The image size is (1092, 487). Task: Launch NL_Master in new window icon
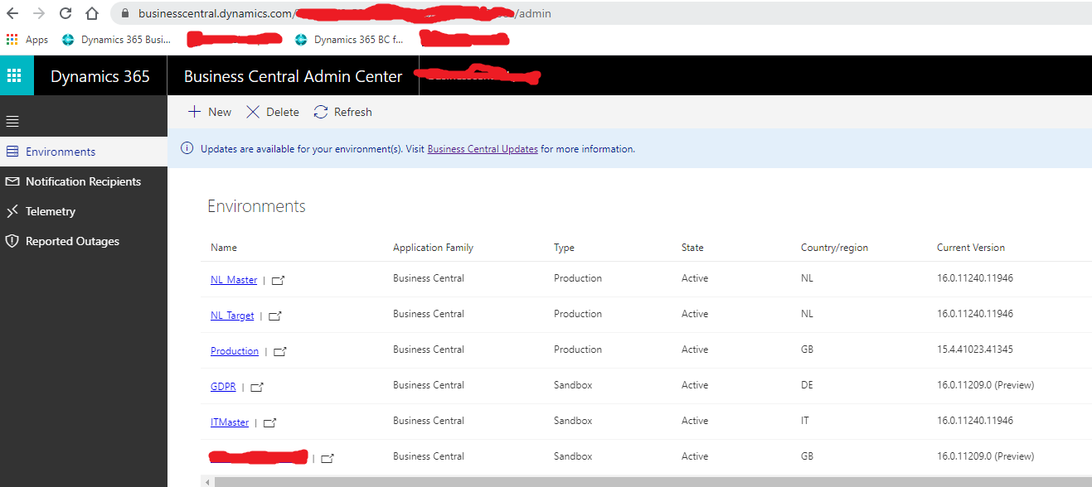point(279,280)
